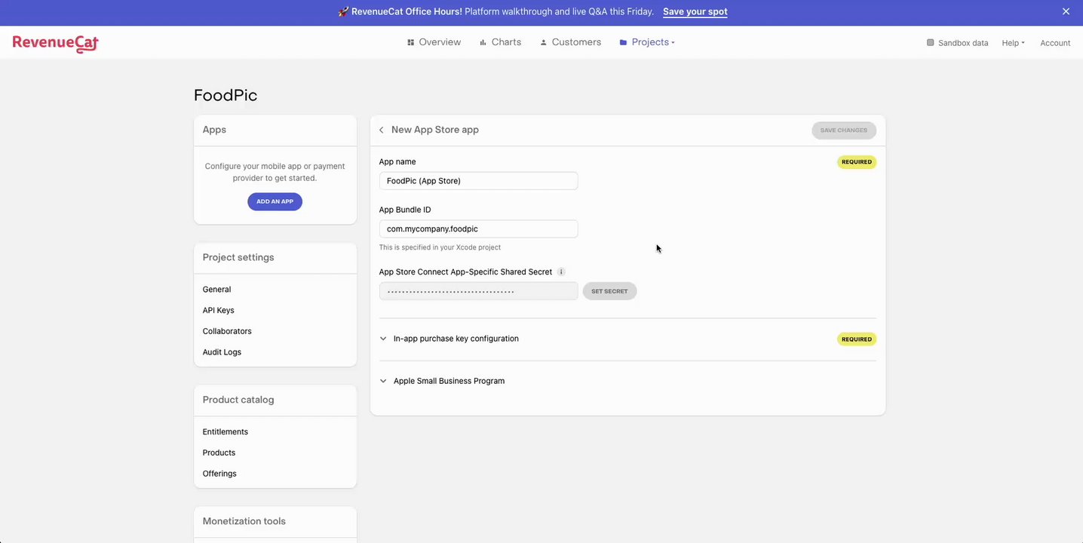Click the RevenueCat logo
This screenshot has height=543, width=1083.
pos(55,43)
